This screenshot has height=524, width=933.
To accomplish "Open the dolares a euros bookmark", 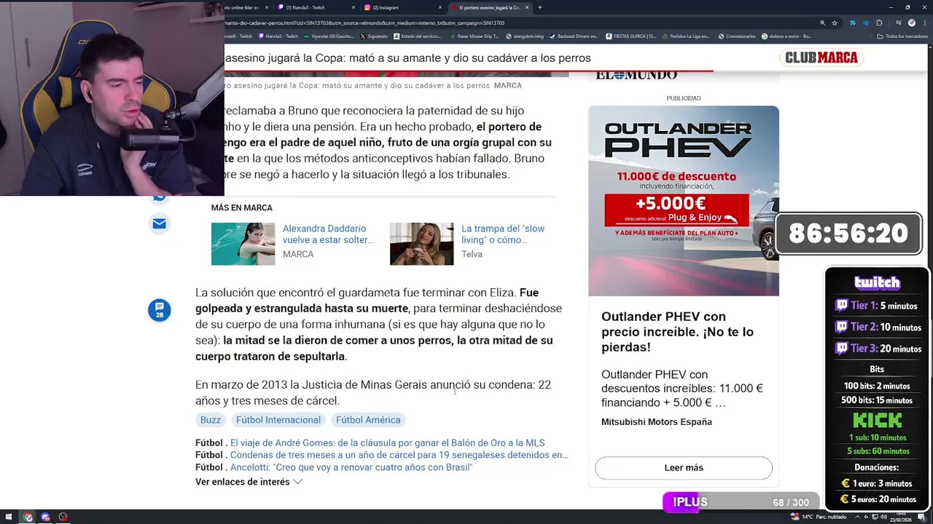I will pyautogui.click(x=786, y=36).
